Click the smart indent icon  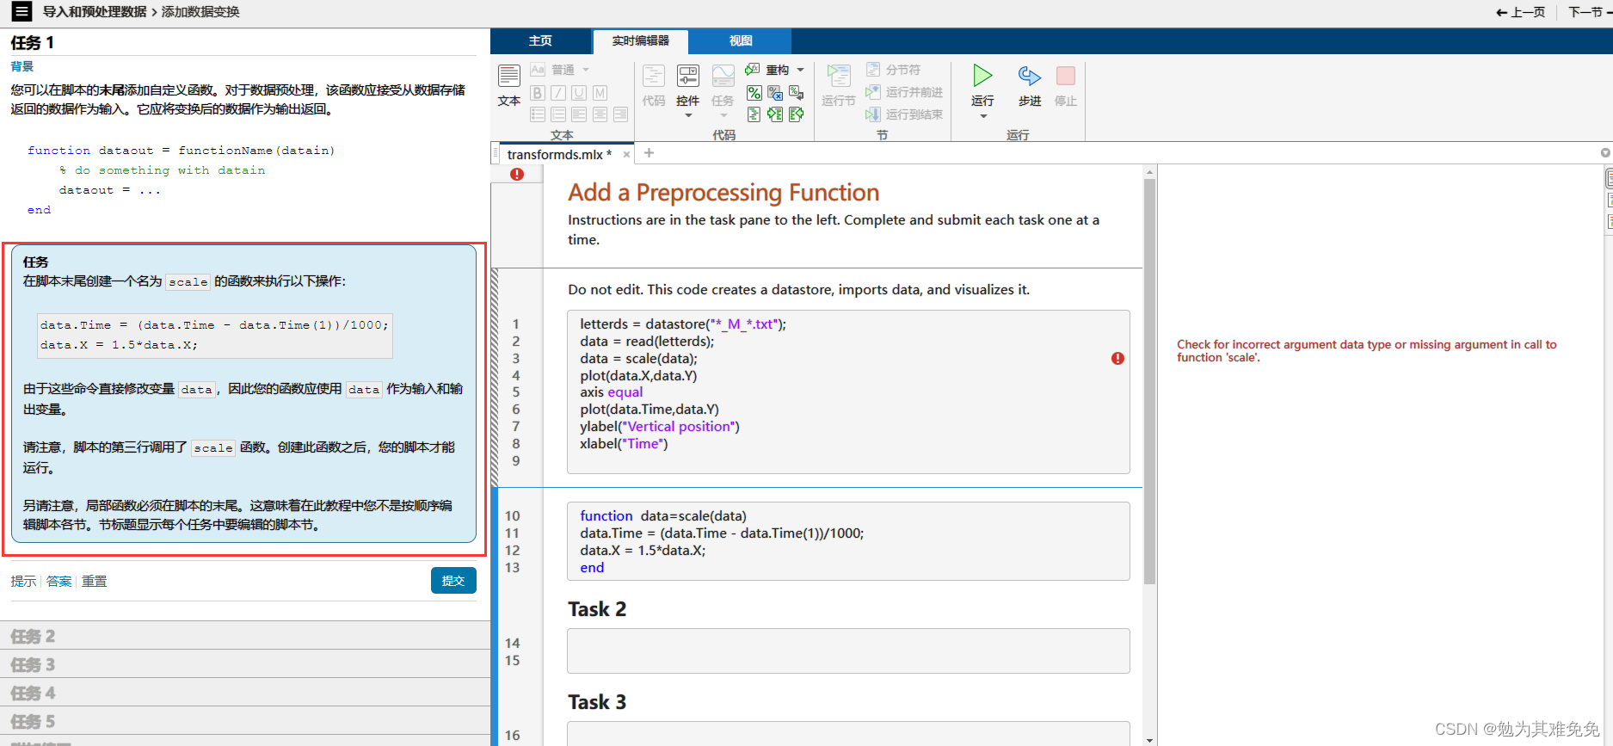click(x=754, y=114)
